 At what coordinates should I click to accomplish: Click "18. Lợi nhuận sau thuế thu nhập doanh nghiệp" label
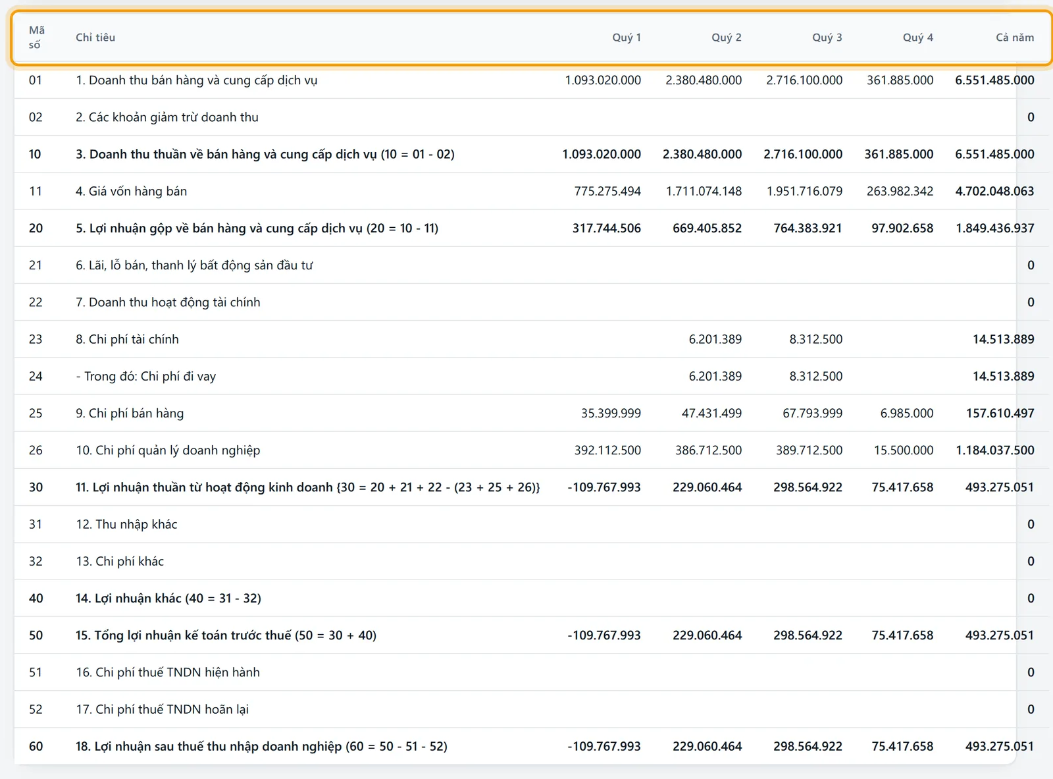point(261,747)
